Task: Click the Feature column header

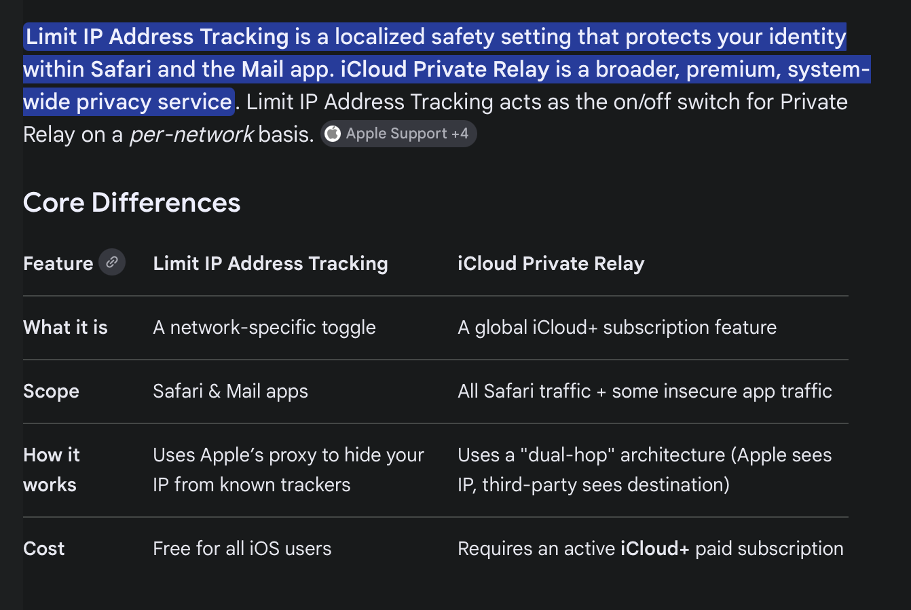Action: pyautogui.click(x=58, y=263)
